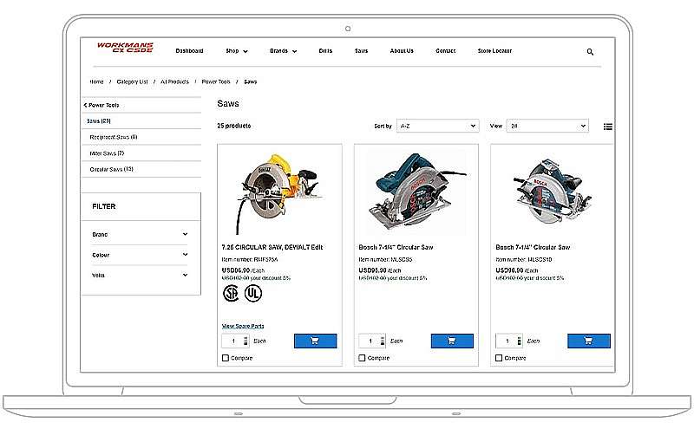
Task: Tick Compare for DEWALT circular saw
Action: coord(226,358)
